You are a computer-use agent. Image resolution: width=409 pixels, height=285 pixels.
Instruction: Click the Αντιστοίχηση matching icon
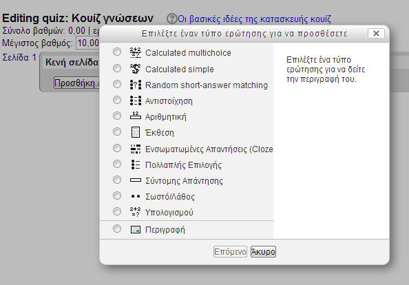click(x=136, y=101)
